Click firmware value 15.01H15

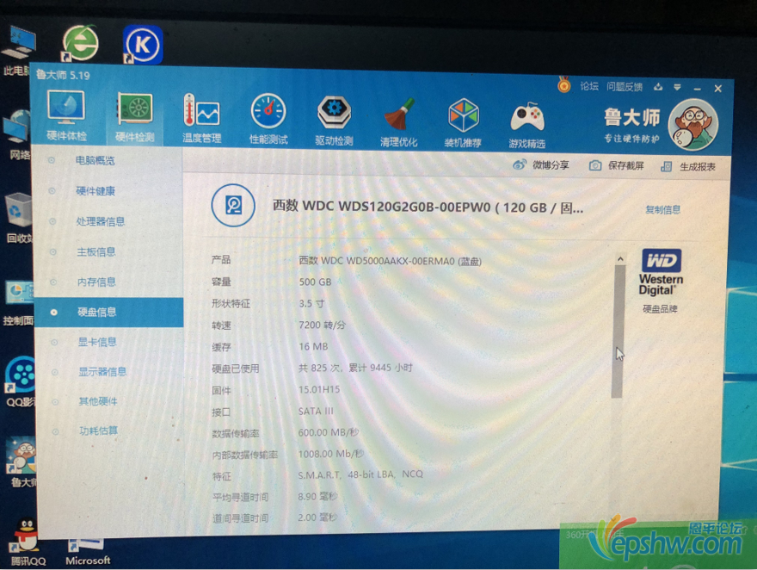tap(318, 389)
